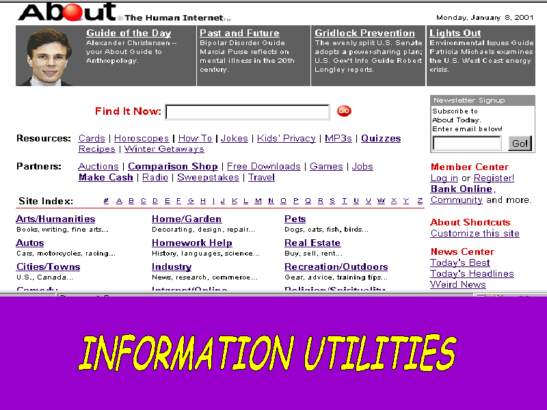This screenshot has width=547, height=410.
Task: Jump to site index letter S
Action: click(332, 201)
